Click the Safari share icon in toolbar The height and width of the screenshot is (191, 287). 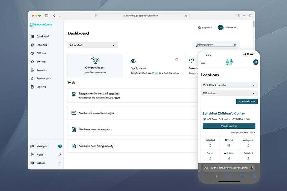pos(238,16)
